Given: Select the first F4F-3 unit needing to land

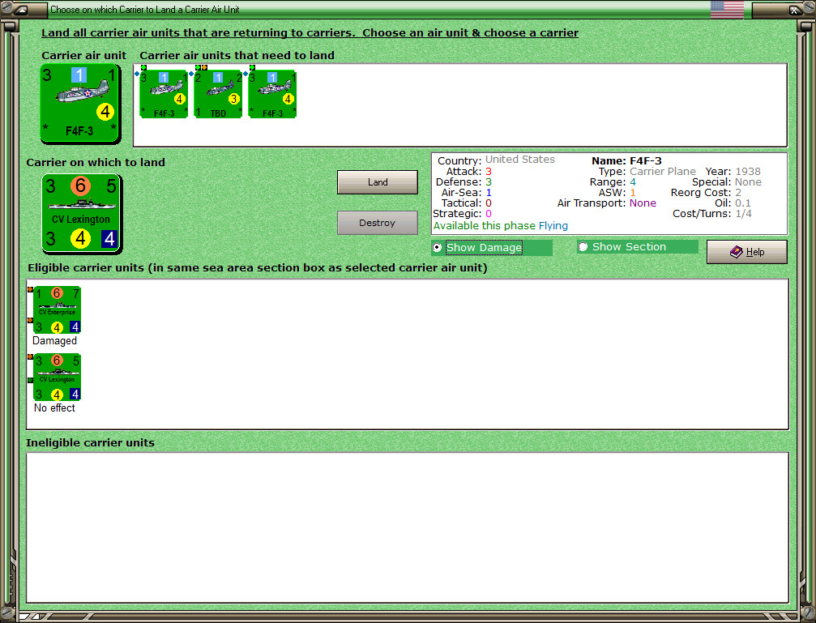Looking at the screenshot, I should [x=164, y=94].
